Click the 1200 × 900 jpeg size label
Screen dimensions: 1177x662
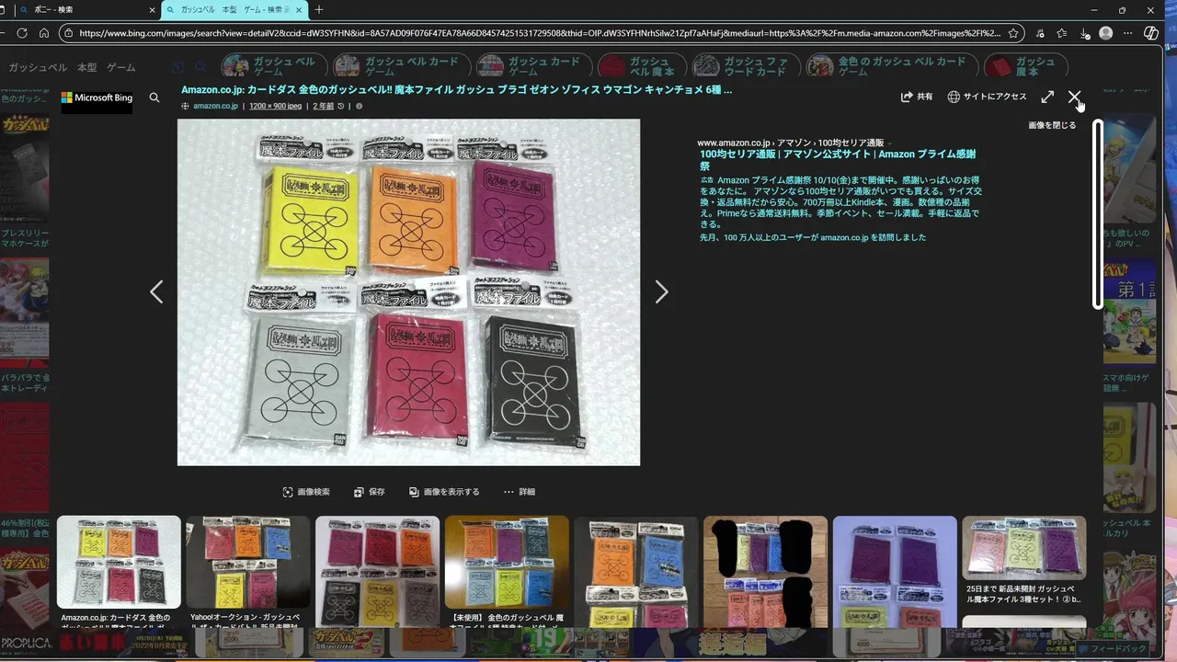[x=275, y=106]
